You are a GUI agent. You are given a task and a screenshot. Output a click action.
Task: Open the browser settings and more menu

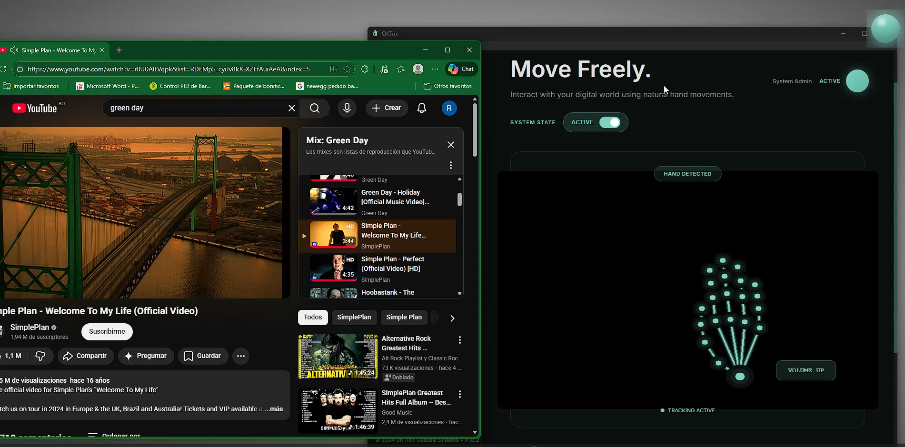click(x=435, y=69)
